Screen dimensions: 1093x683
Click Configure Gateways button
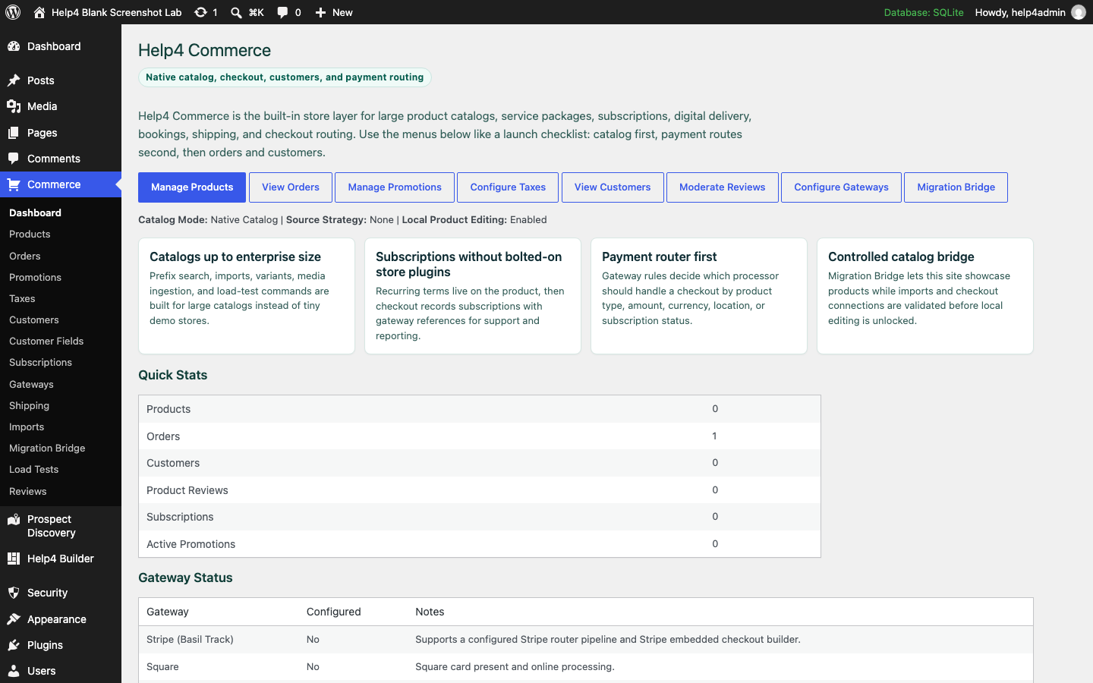[x=841, y=187]
